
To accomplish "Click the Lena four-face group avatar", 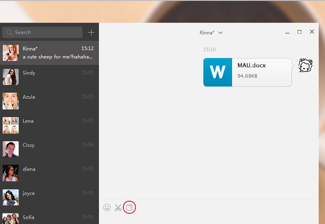I will point(11,125).
